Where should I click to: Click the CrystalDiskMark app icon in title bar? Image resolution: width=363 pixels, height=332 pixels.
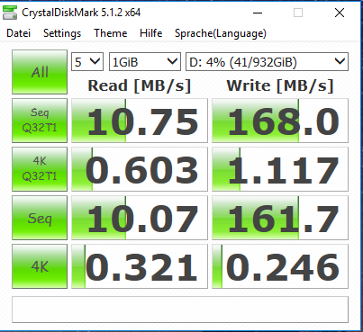pos(10,13)
